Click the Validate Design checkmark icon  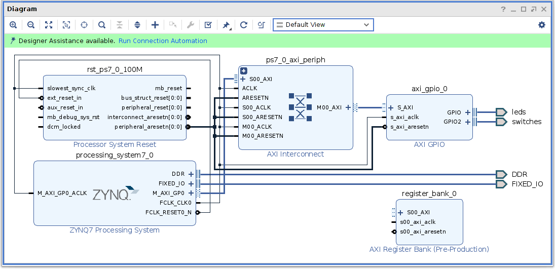coord(208,25)
